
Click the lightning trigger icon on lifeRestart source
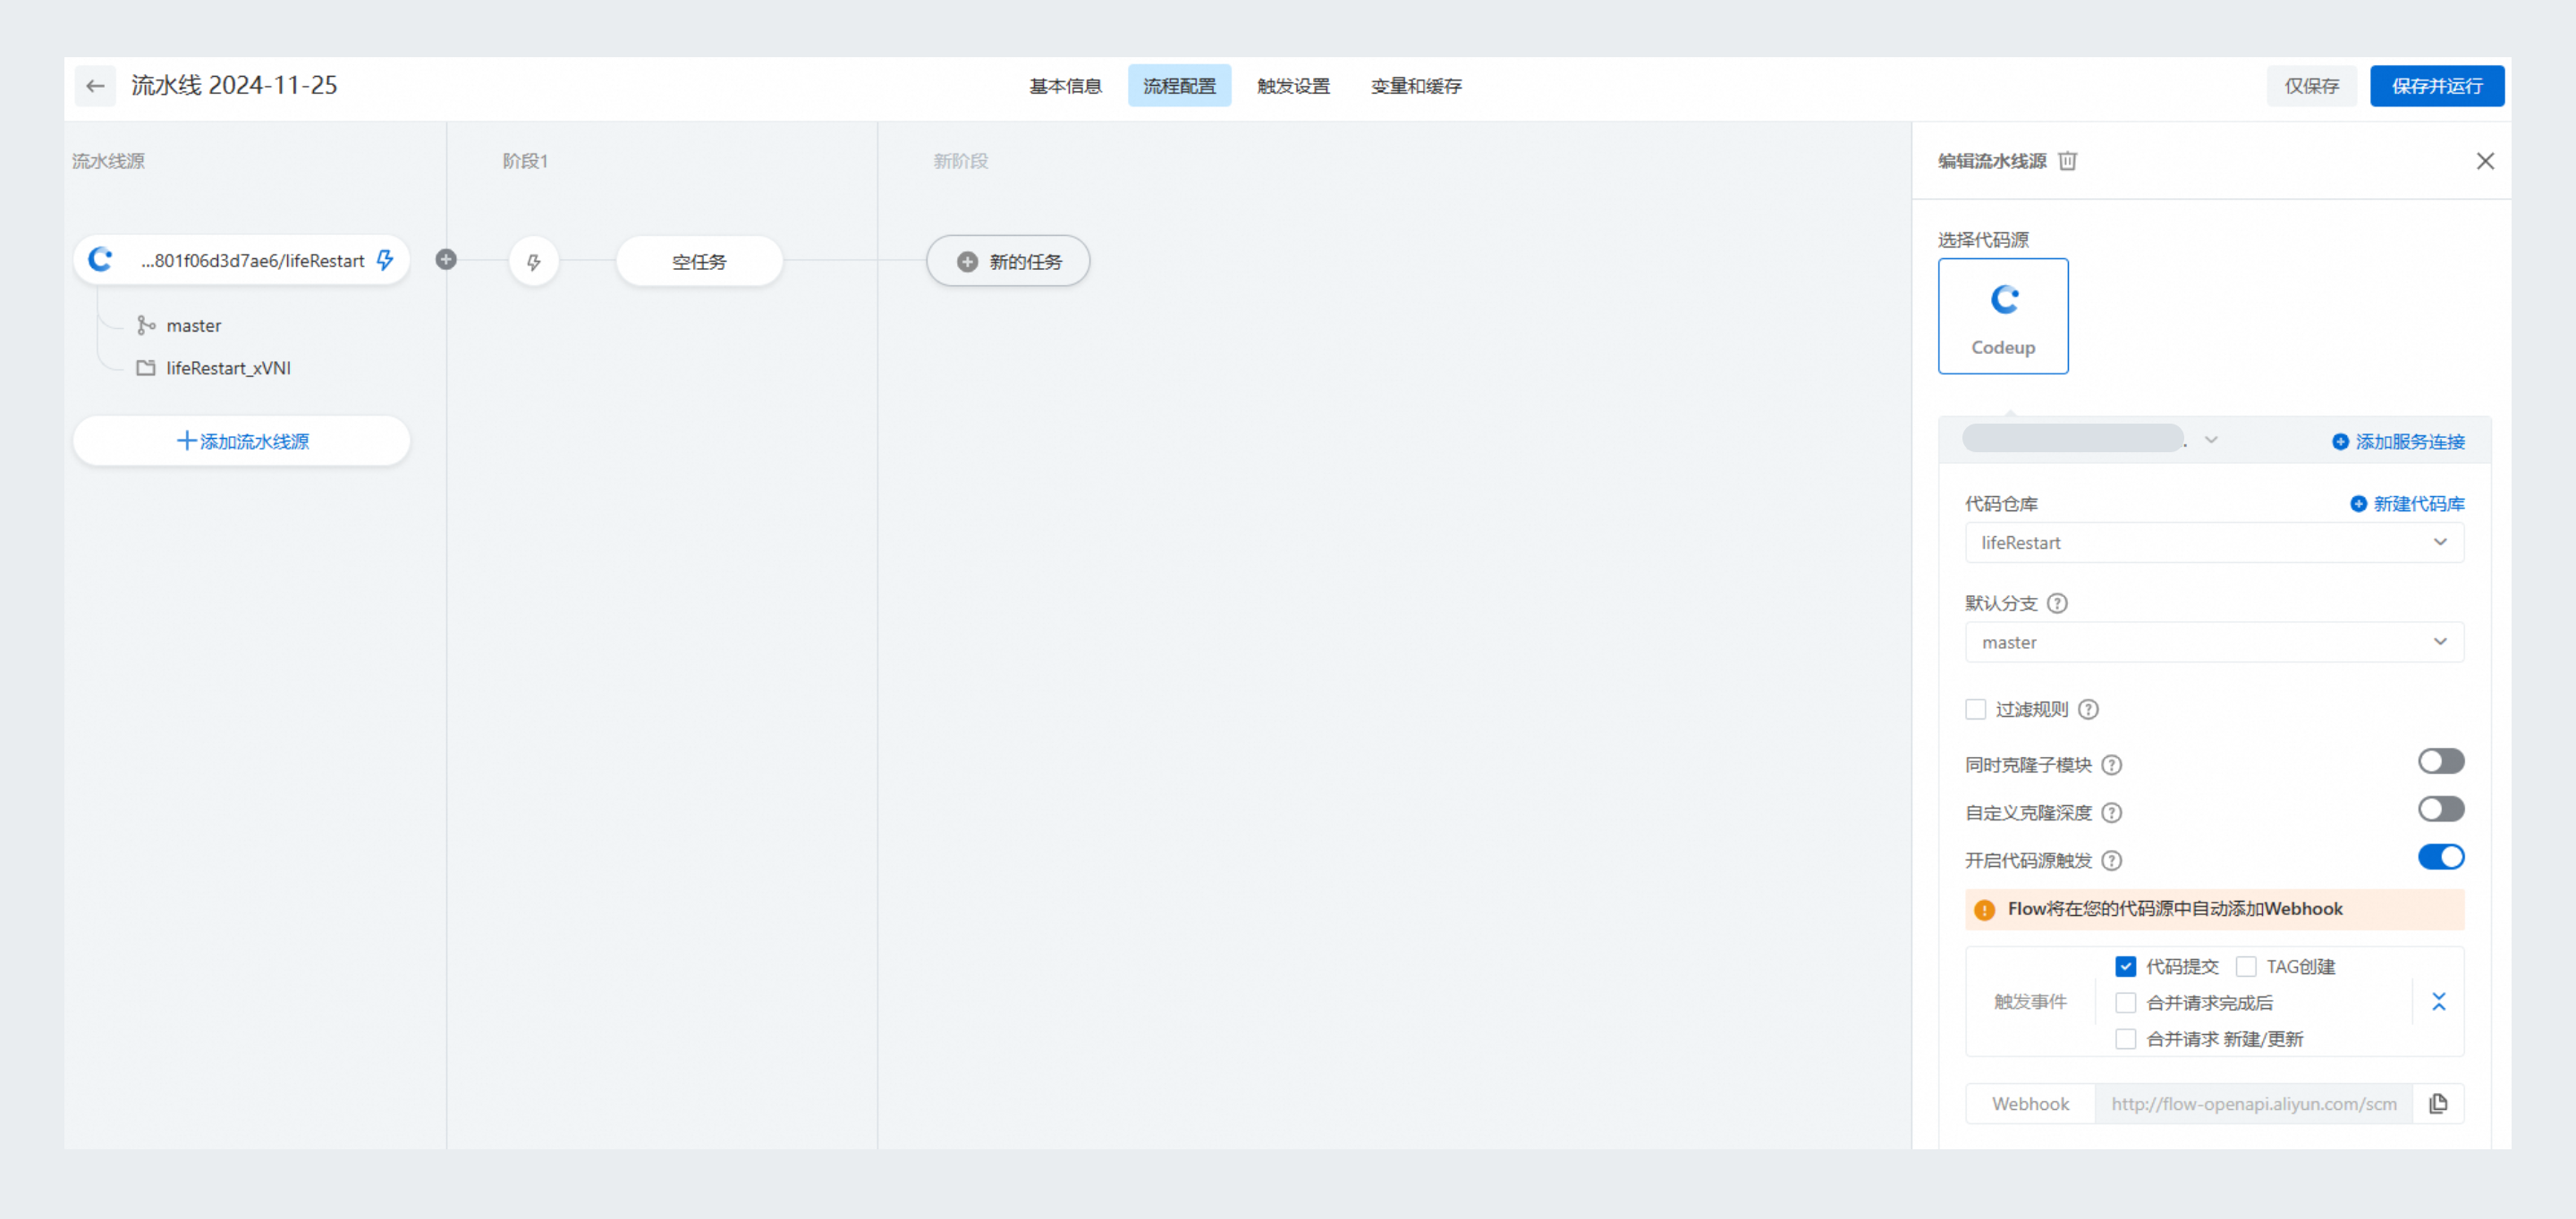pos(385,260)
